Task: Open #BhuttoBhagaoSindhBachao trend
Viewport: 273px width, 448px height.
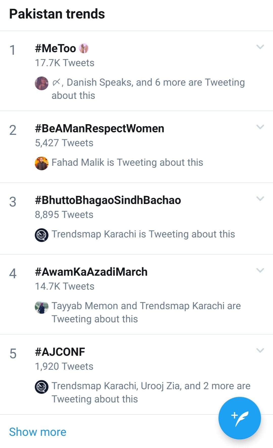Action: pyautogui.click(x=108, y=200)
